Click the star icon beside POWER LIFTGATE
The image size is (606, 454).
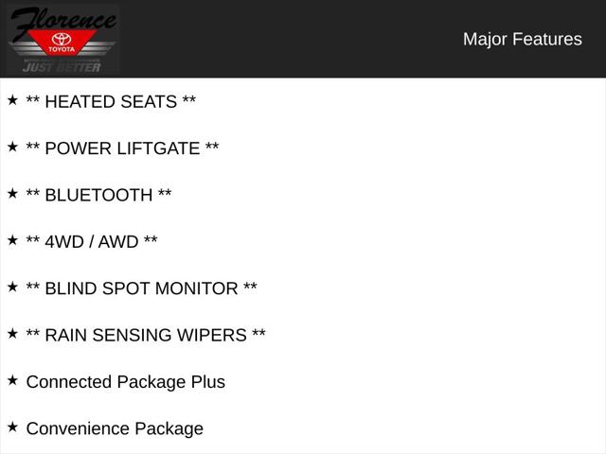coord(12,148)
